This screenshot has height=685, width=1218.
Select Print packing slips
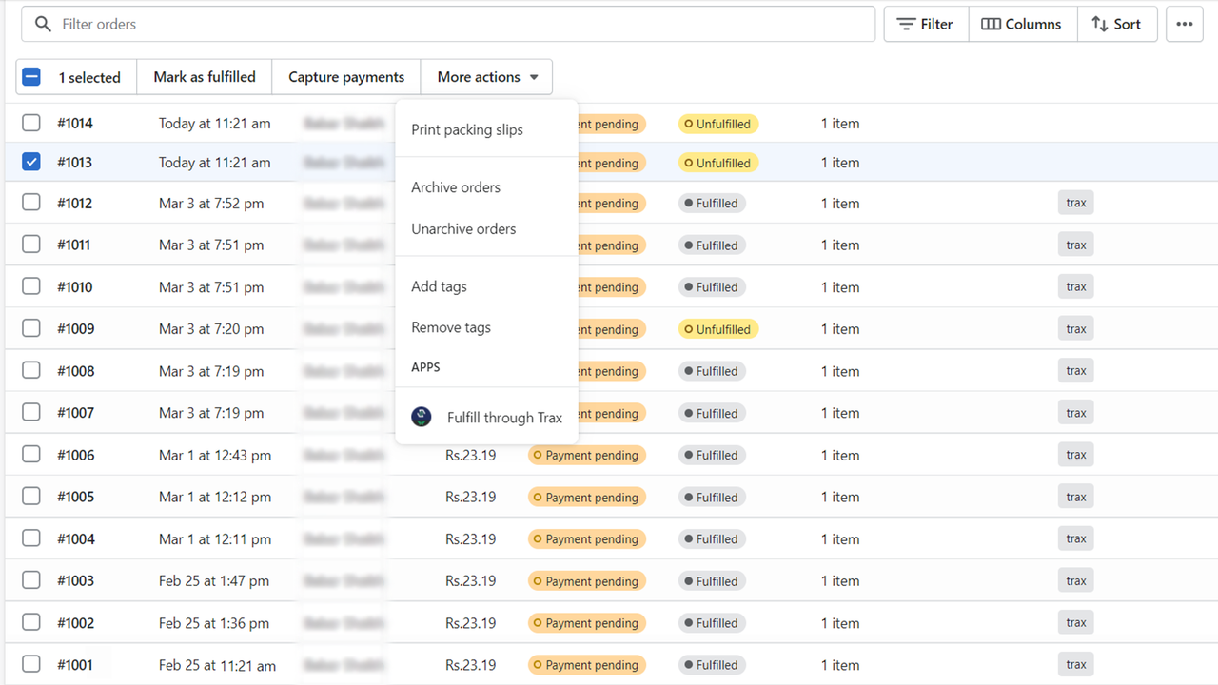tap(486, 129)
